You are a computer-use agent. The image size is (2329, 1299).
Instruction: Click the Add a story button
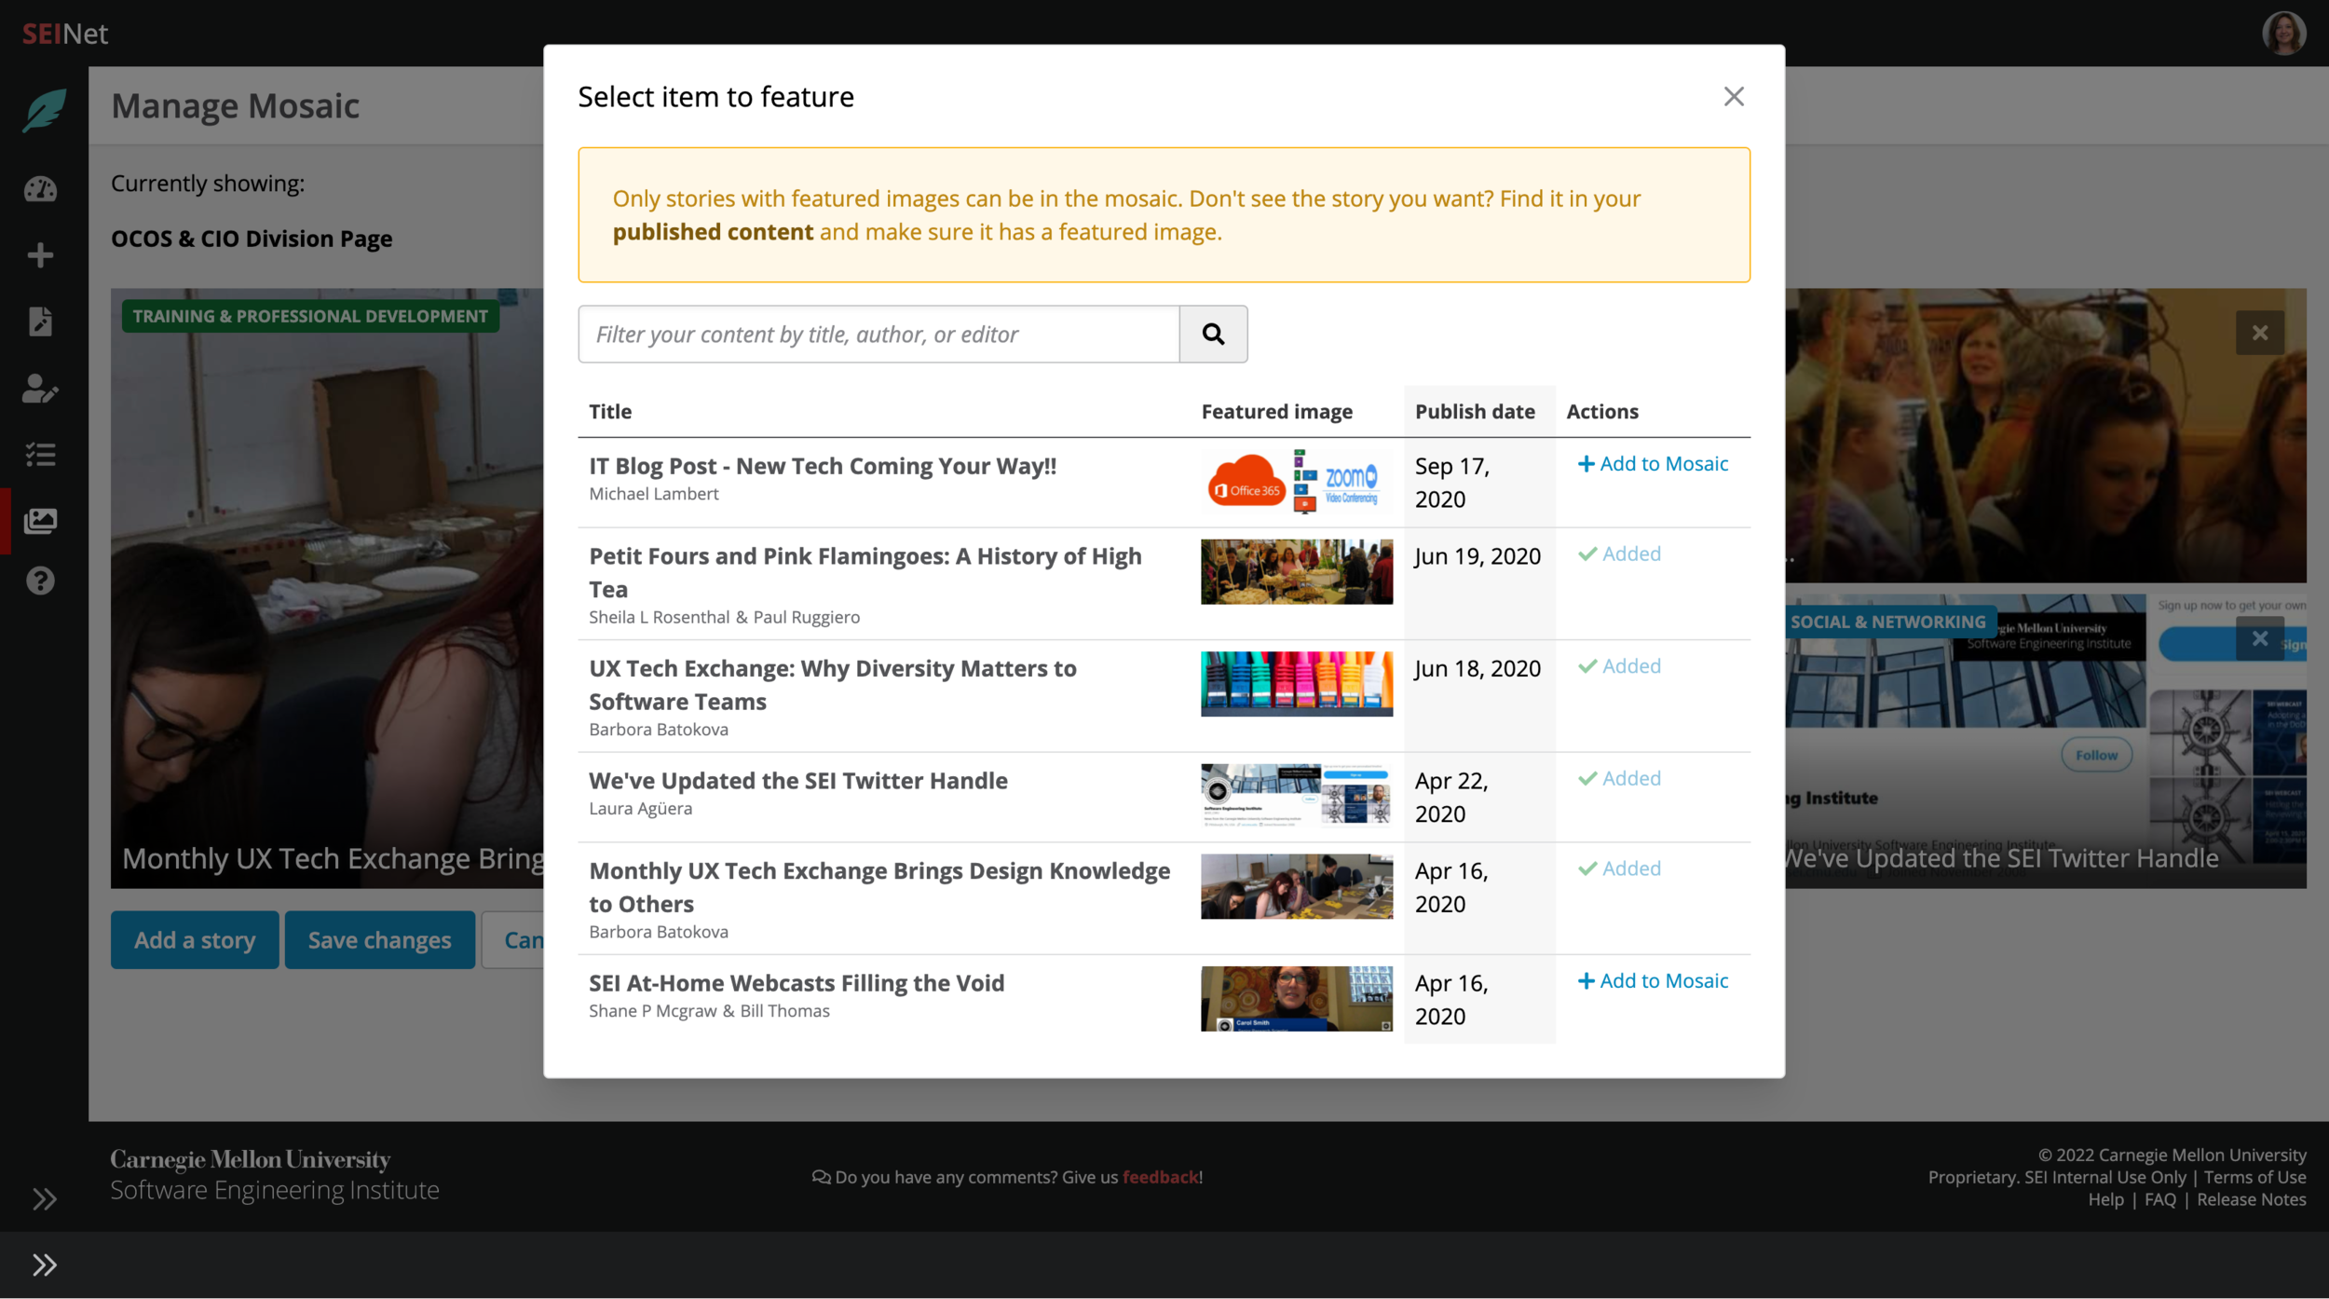195,940
